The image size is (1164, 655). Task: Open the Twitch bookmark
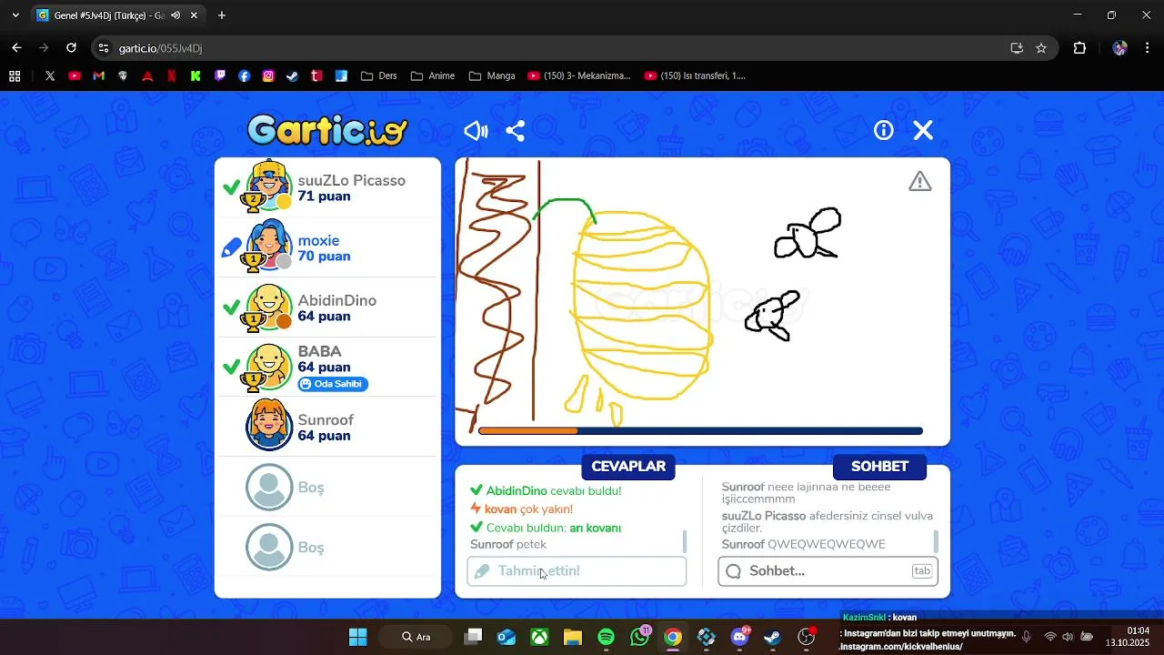coord(220,76)
